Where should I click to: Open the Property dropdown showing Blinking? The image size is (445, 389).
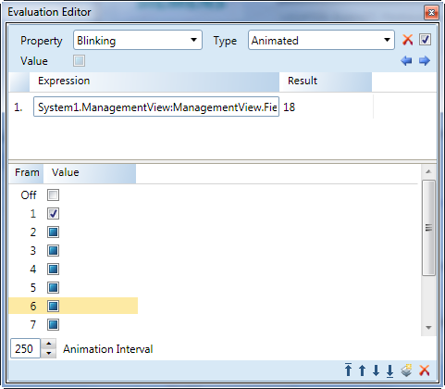[x=138, y=40]
